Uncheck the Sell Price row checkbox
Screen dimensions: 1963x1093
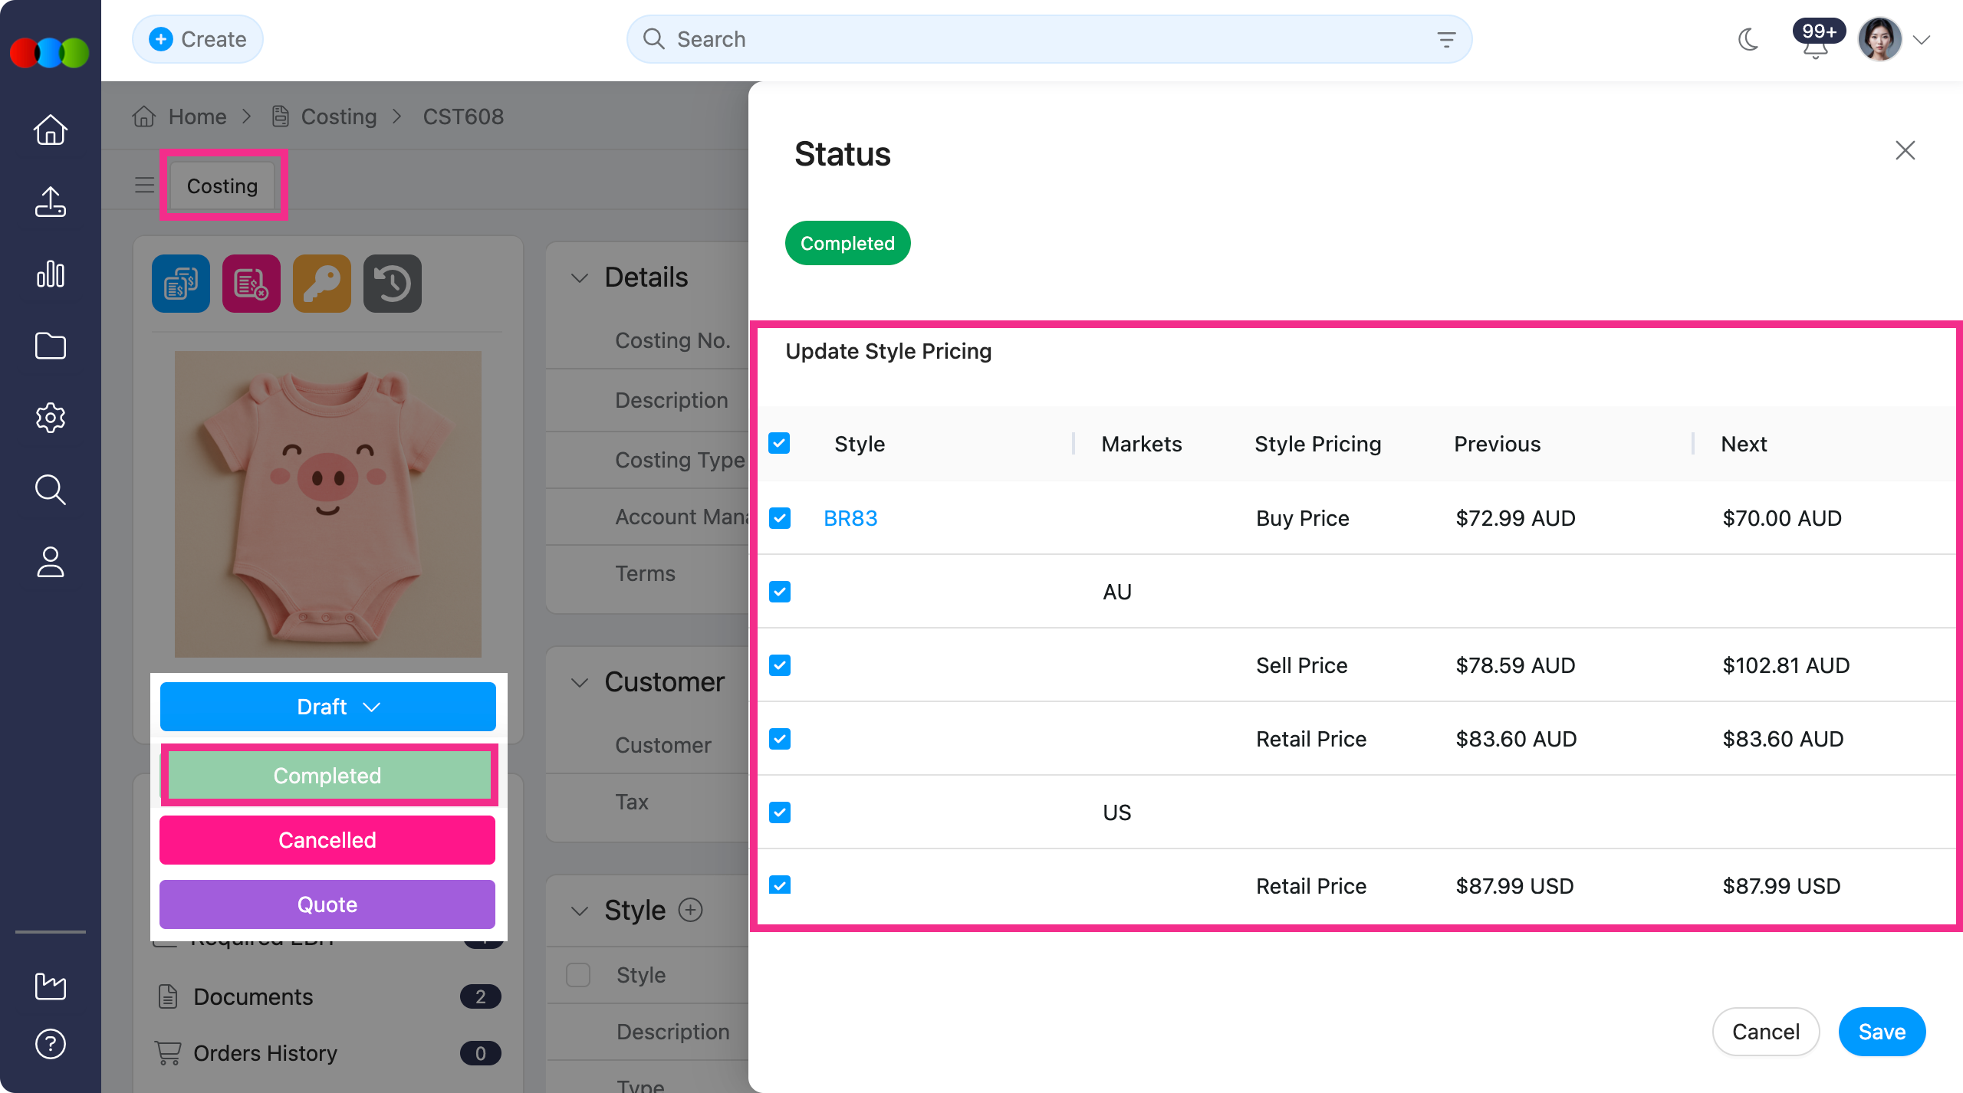[x=780, y=665]
